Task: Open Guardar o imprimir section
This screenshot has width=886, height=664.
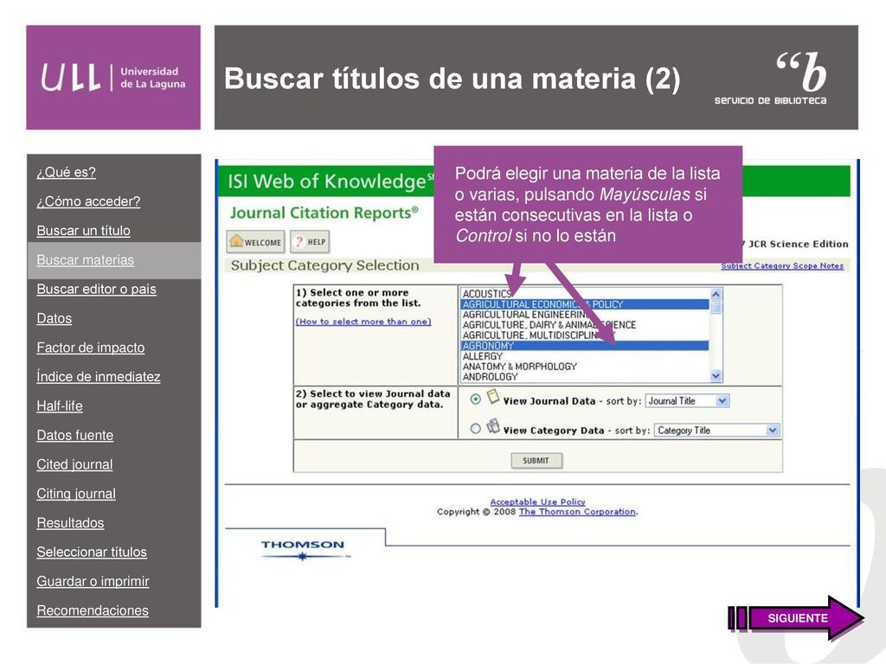Action: tap(93, 581)
